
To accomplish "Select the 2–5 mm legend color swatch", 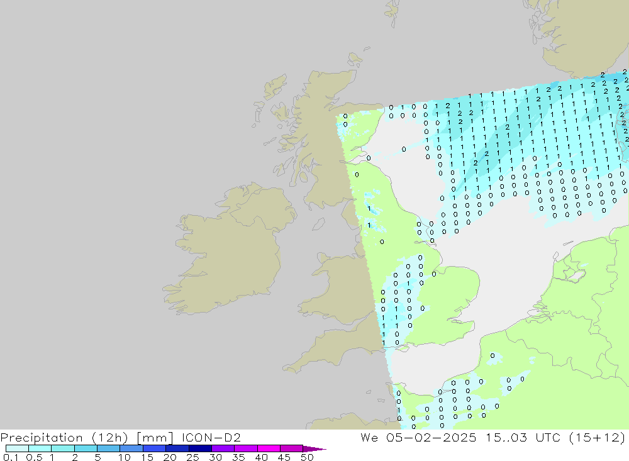I will [86, 448].
